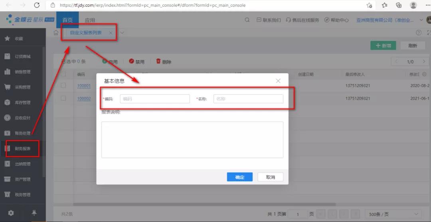This screenshot has height=222, width=431.
Task: Click the 禁用 disable icon
Action: pyautogui.click(x=132, y=61)
